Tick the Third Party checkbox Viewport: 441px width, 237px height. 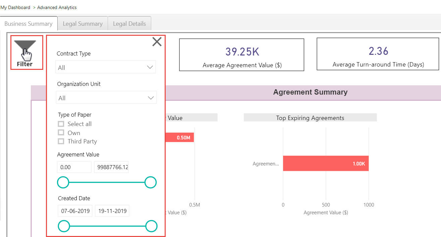point(61,141)
